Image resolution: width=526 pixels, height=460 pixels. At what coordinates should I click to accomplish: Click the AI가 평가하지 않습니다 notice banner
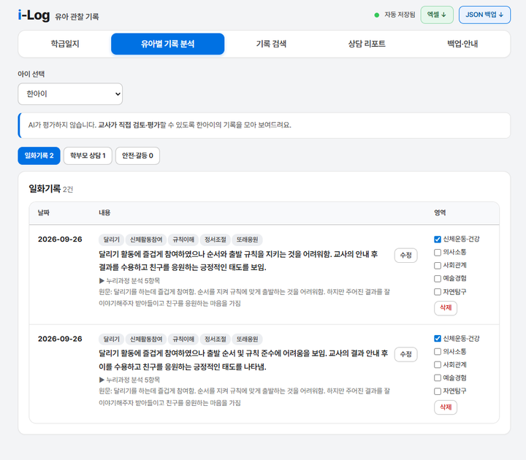(x=264, y=126)
